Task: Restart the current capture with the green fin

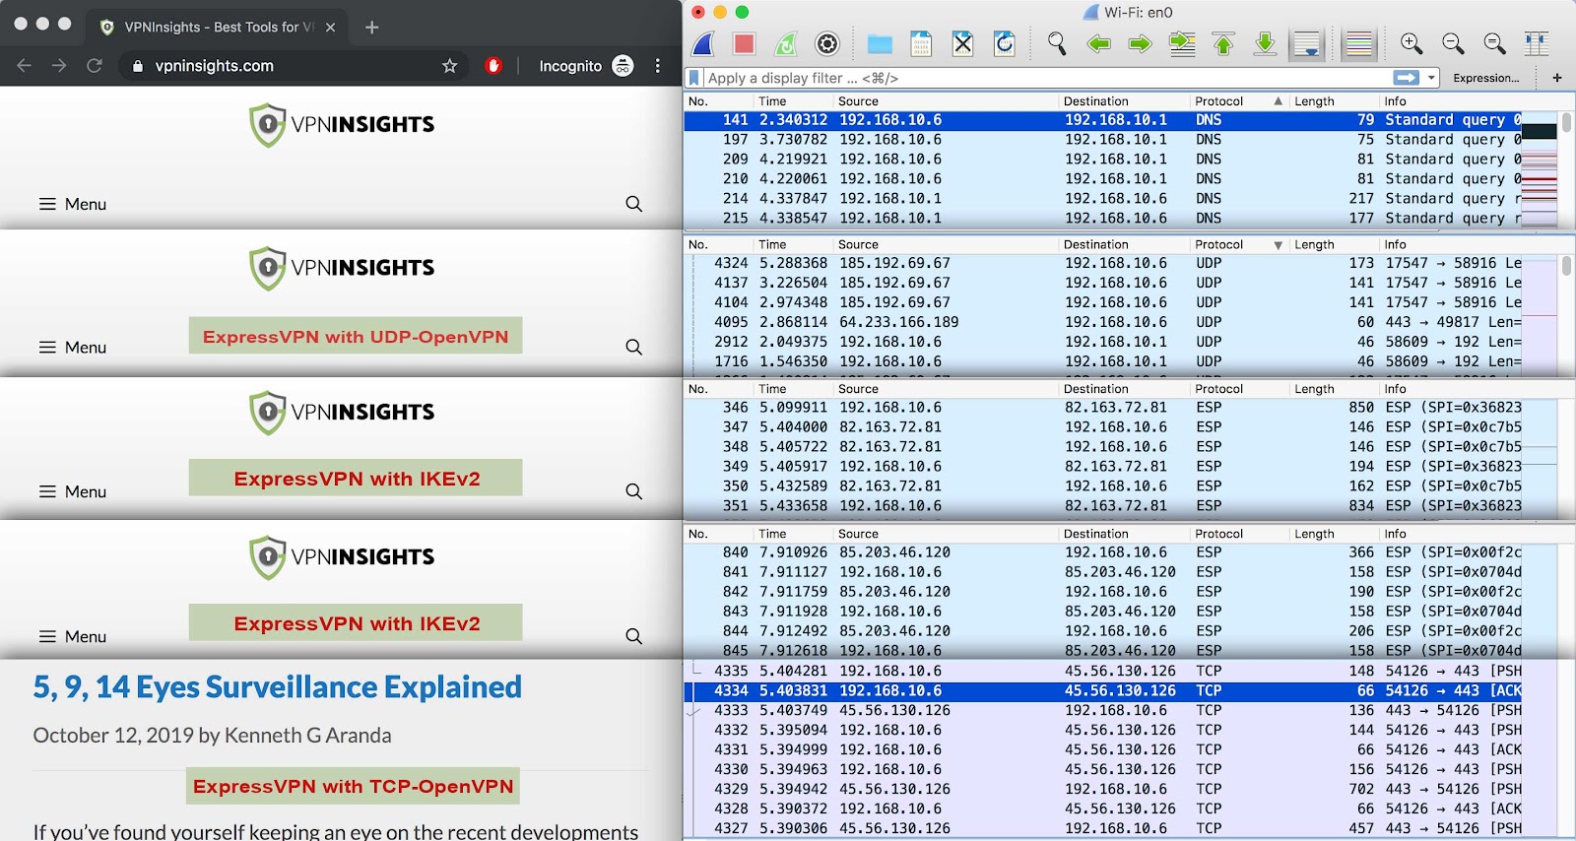Action: [785, 43]
